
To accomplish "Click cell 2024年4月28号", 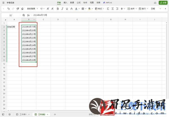I will 29,60.
